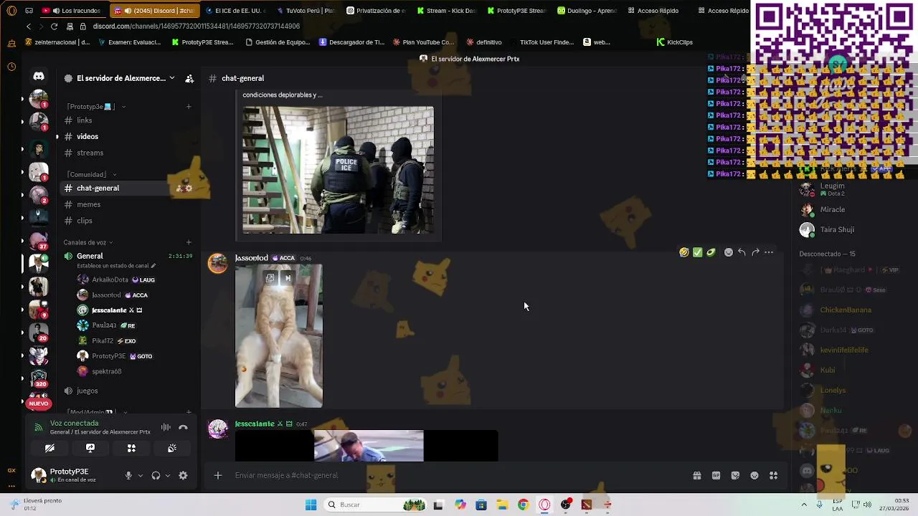Create a voice channel with the plus icon
This screenshot has width=918, height=516.
[189, 242]
